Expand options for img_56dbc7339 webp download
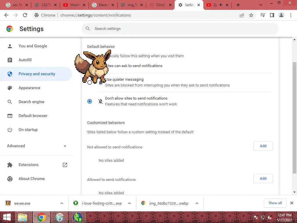 [197, 203]
